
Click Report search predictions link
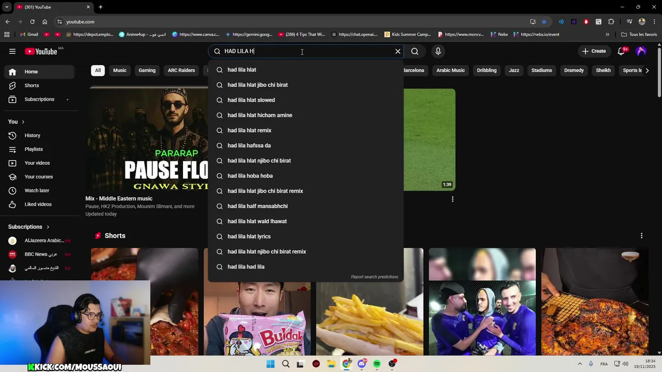pos(374,277)
